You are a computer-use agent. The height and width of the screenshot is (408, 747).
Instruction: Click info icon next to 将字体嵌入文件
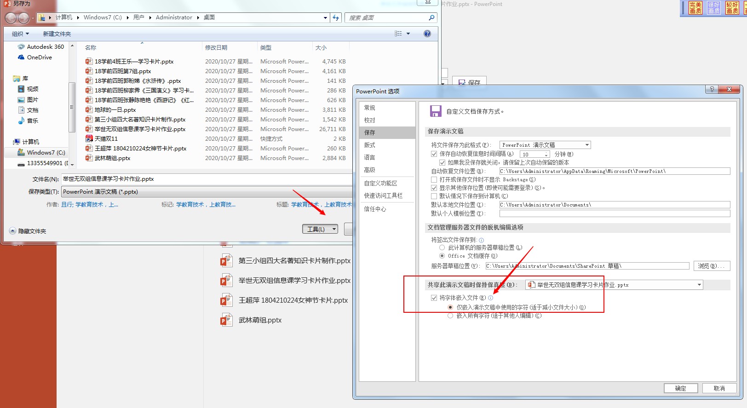coord(490,298)
